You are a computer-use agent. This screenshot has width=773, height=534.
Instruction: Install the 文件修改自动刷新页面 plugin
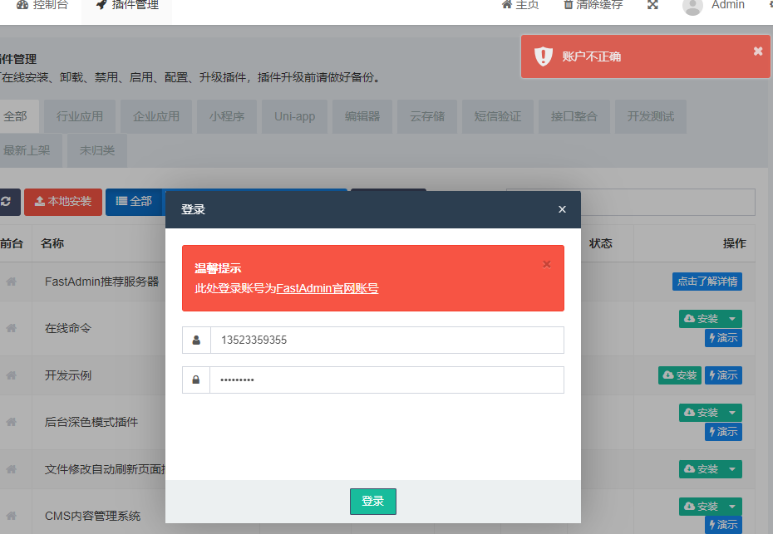[x=701, y=469]
